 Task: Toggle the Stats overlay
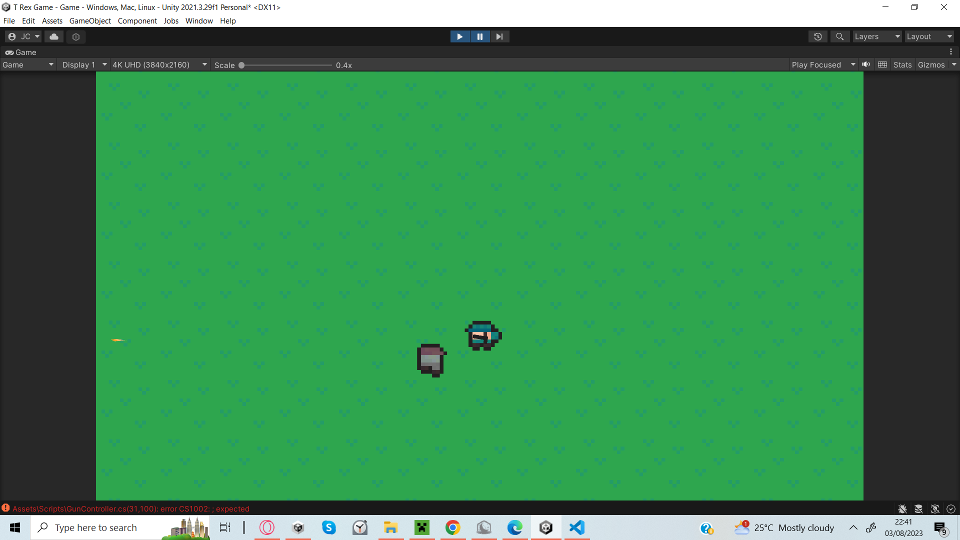[902, 64]
